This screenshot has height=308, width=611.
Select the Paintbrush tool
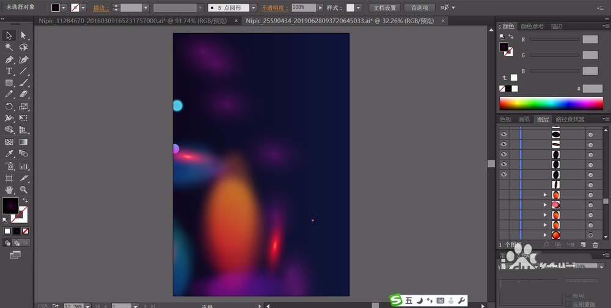23,82
